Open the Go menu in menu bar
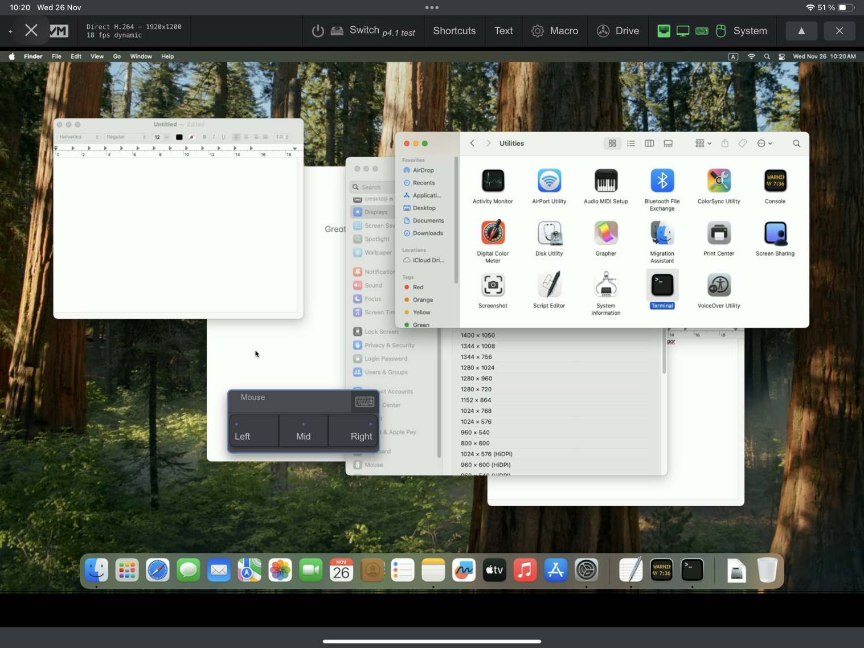This screenshot has width=864, height=648. click(x=117, y=56)
